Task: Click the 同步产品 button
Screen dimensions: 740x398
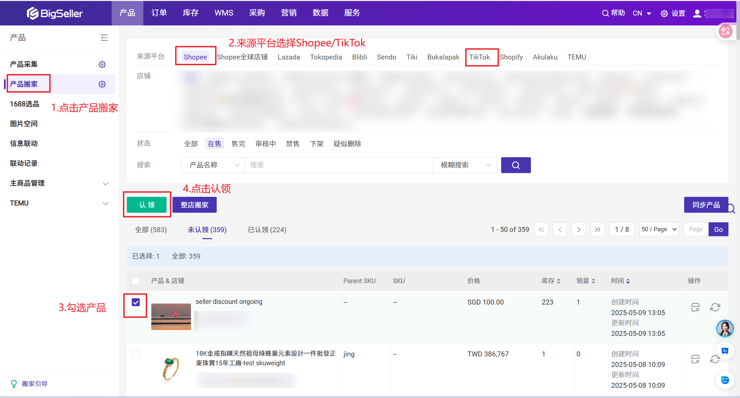Action: [x=706, y=205]
